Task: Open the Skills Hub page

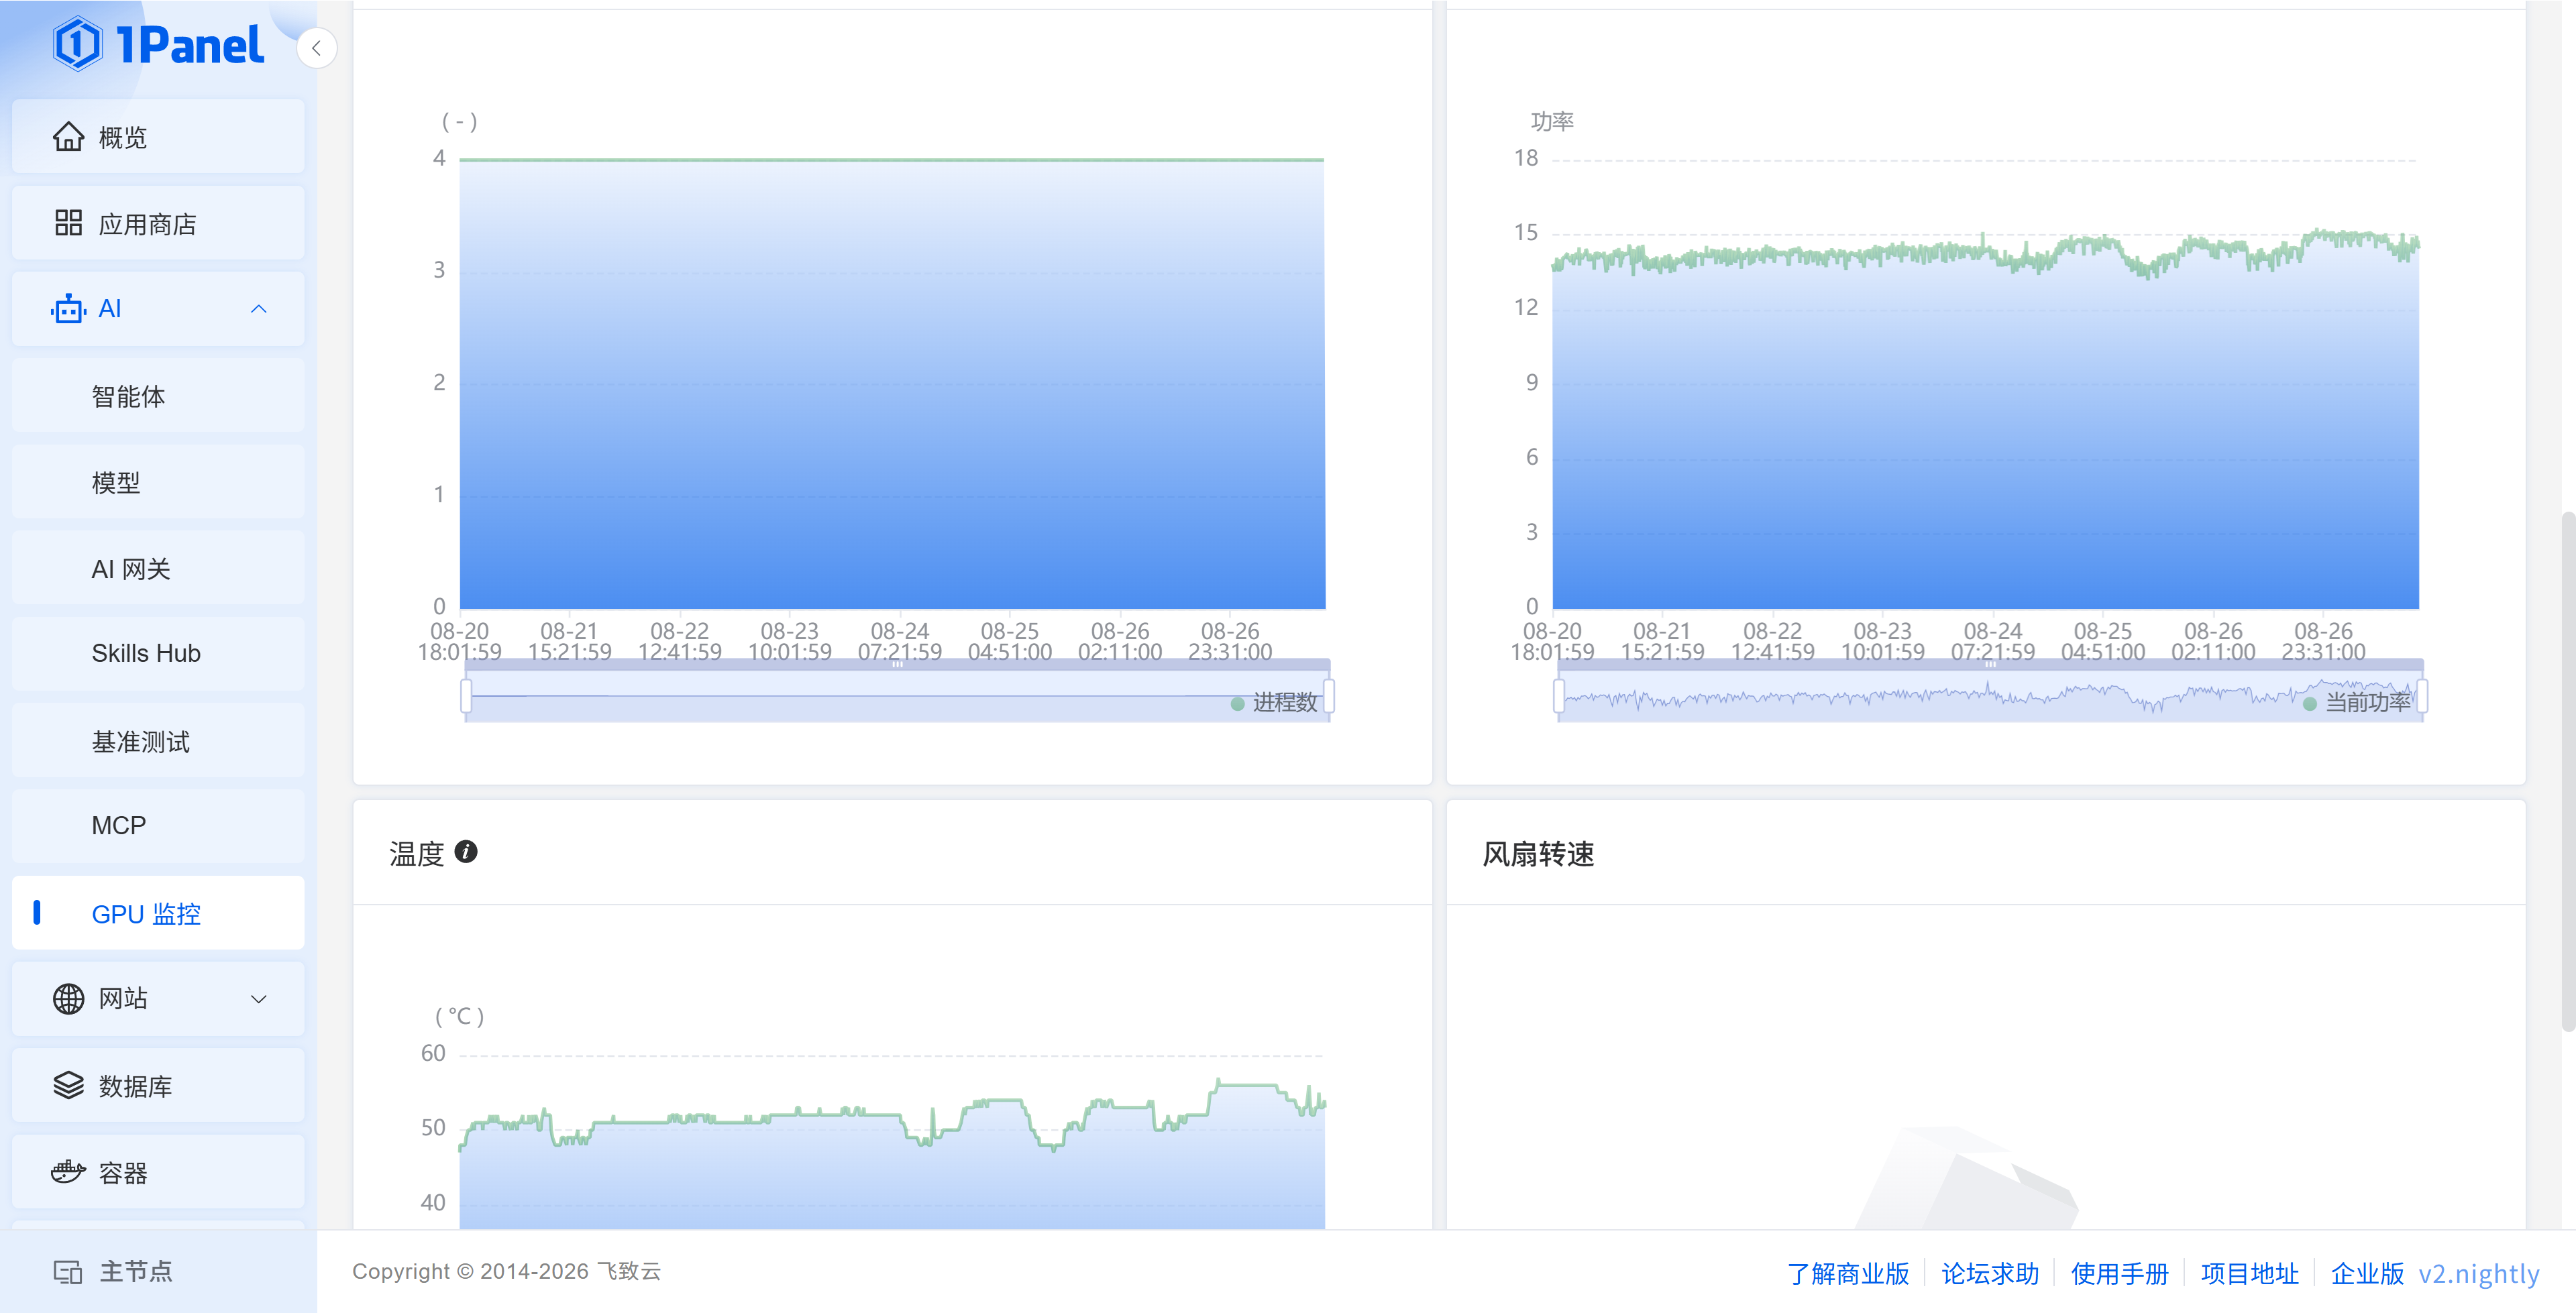Action: 158,654
